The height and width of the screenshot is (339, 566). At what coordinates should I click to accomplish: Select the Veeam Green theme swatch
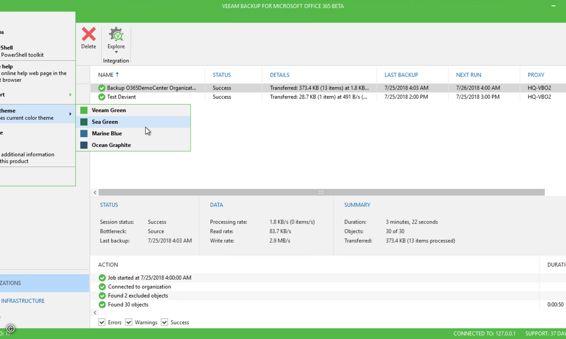(84, 110)
